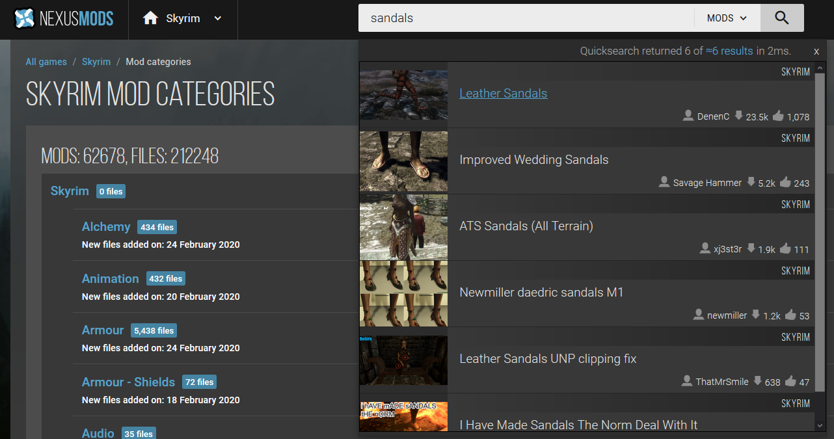The height and width of the screenshot is (439, 834).
Task: Click the '5,438 files' Armour badge
Action: click(x=154, y=330)
